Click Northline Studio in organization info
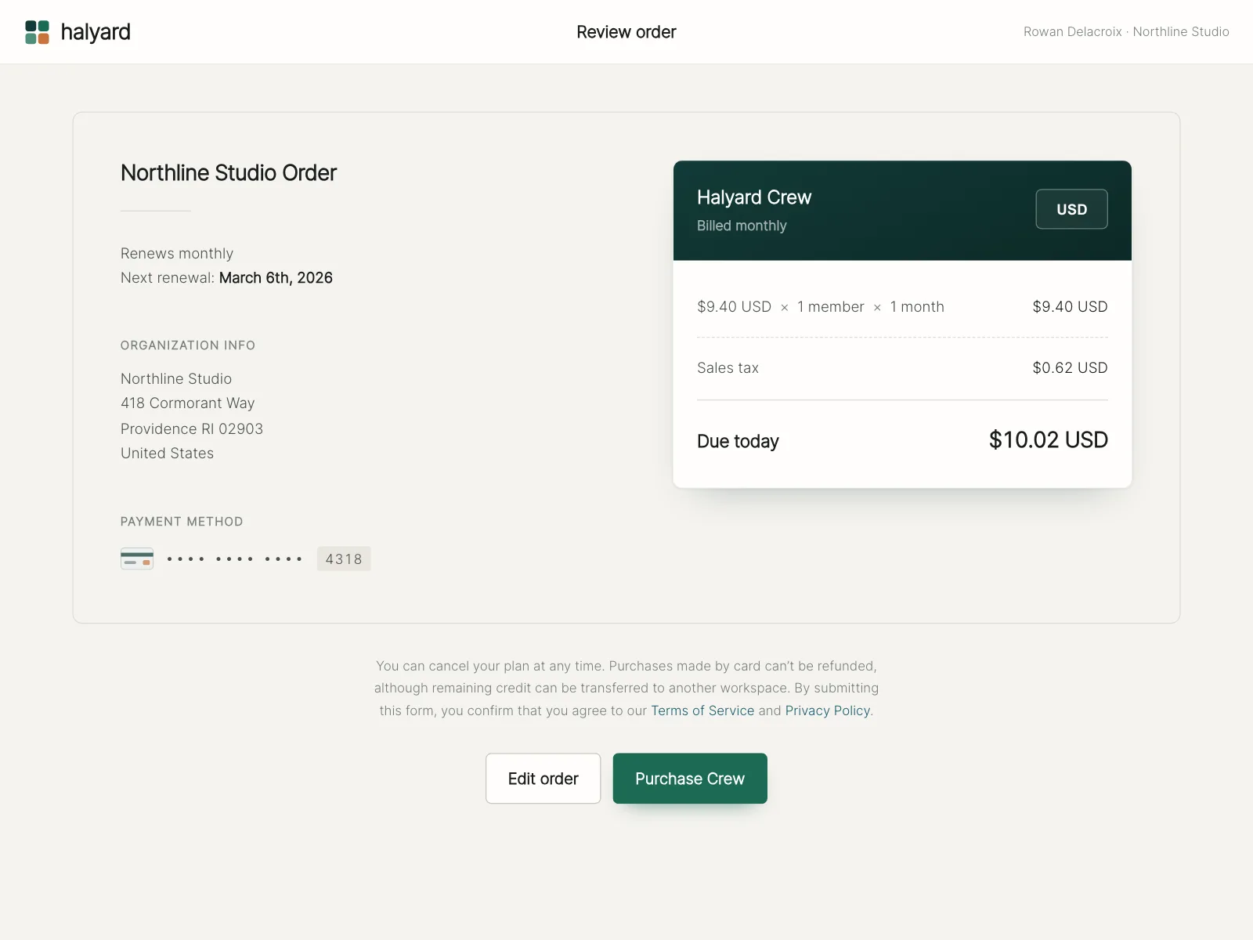This screenshot has height=940, width=1253. 176,379
